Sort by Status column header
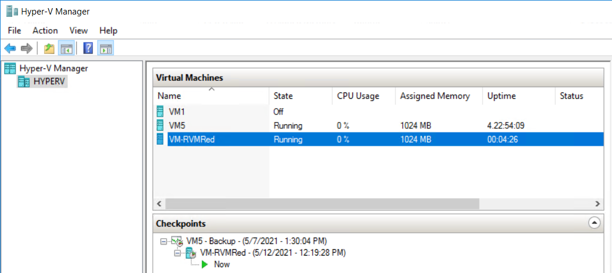 click(x=579, y=96)
